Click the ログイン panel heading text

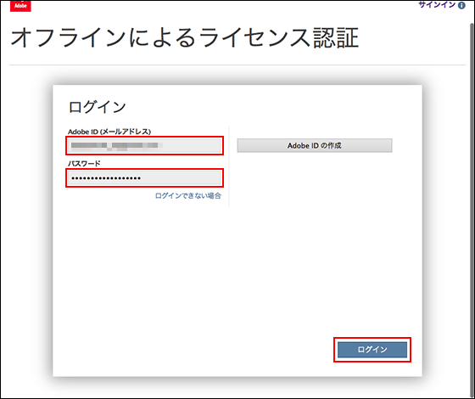pyautogui.click(x=97, y=107)
